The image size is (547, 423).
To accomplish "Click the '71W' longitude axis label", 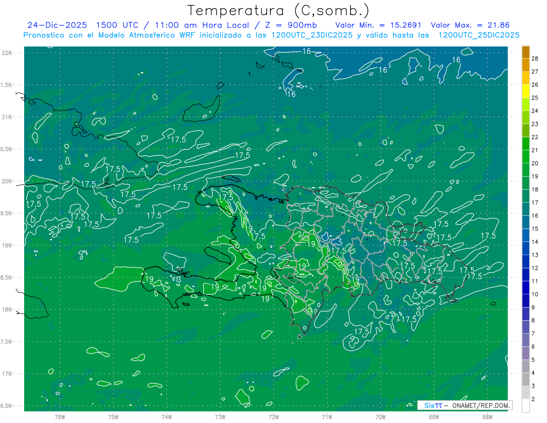I will 327,417.
